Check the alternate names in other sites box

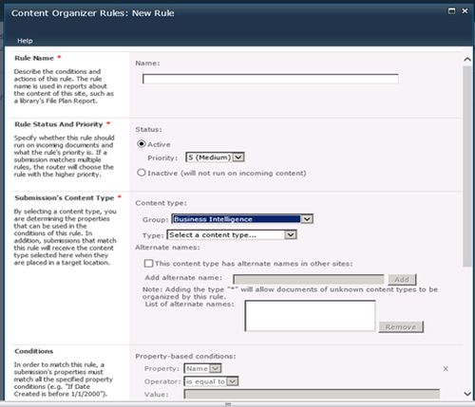148,264
